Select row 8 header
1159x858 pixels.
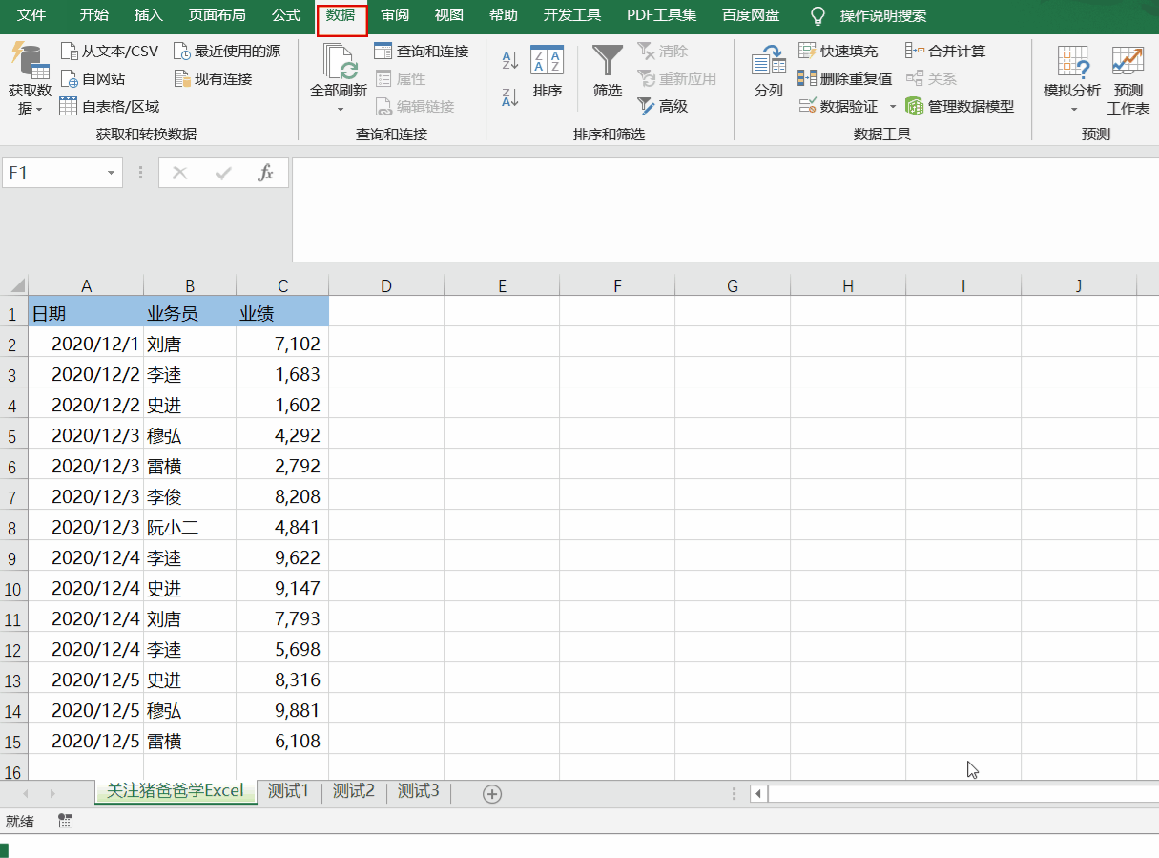(x=13, y=528)
